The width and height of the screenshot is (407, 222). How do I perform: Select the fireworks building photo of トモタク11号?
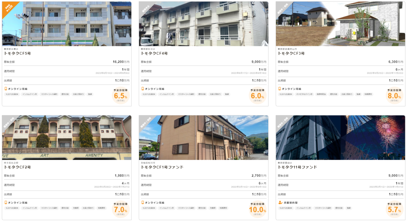341,137
